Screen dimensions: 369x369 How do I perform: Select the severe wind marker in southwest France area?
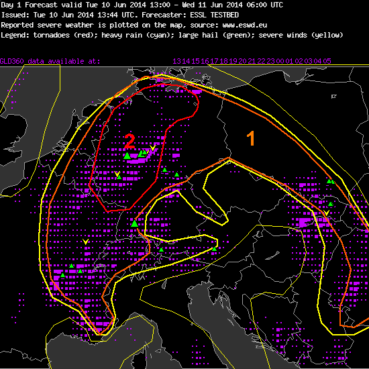pyautogui.click(x=86, y=242)
